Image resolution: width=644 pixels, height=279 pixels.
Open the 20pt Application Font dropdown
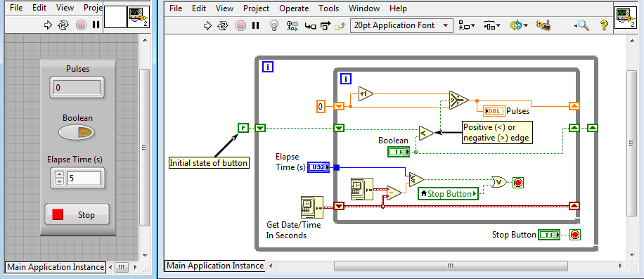tap(401, 25)
